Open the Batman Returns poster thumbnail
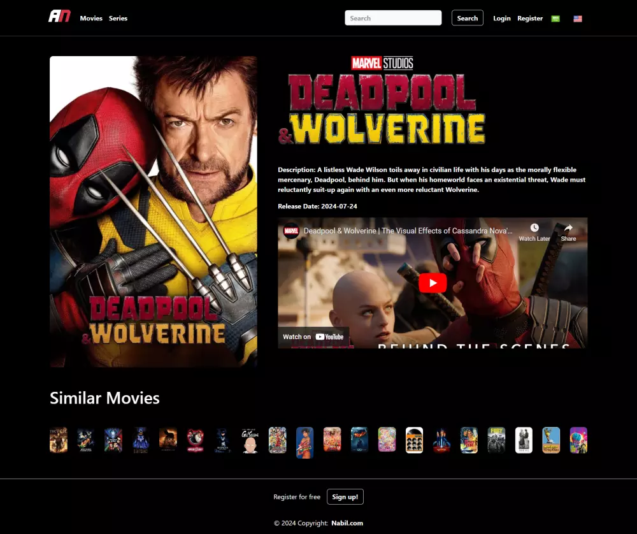 [x=222, y=440]
